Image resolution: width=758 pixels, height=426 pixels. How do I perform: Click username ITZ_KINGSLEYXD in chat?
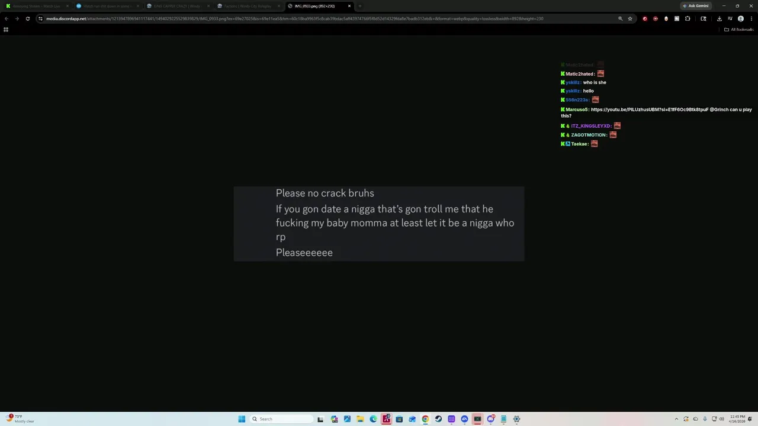(x=591, y=126)
